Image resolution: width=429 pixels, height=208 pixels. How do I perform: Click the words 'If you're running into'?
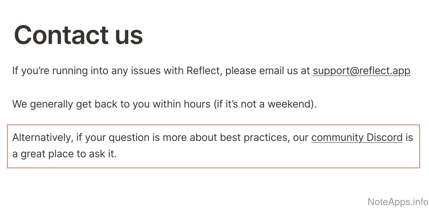click(60, 71)
